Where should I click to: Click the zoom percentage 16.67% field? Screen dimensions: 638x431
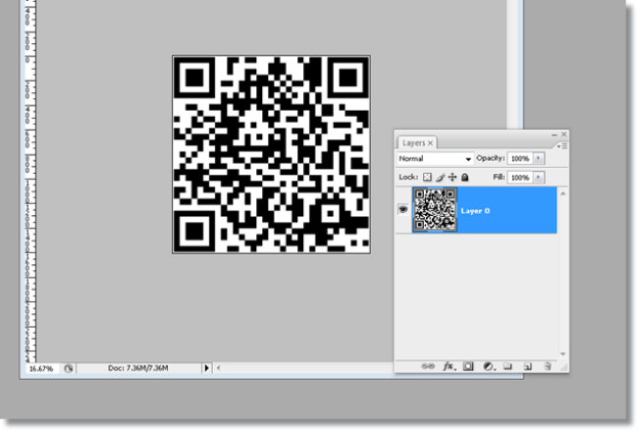41,369
